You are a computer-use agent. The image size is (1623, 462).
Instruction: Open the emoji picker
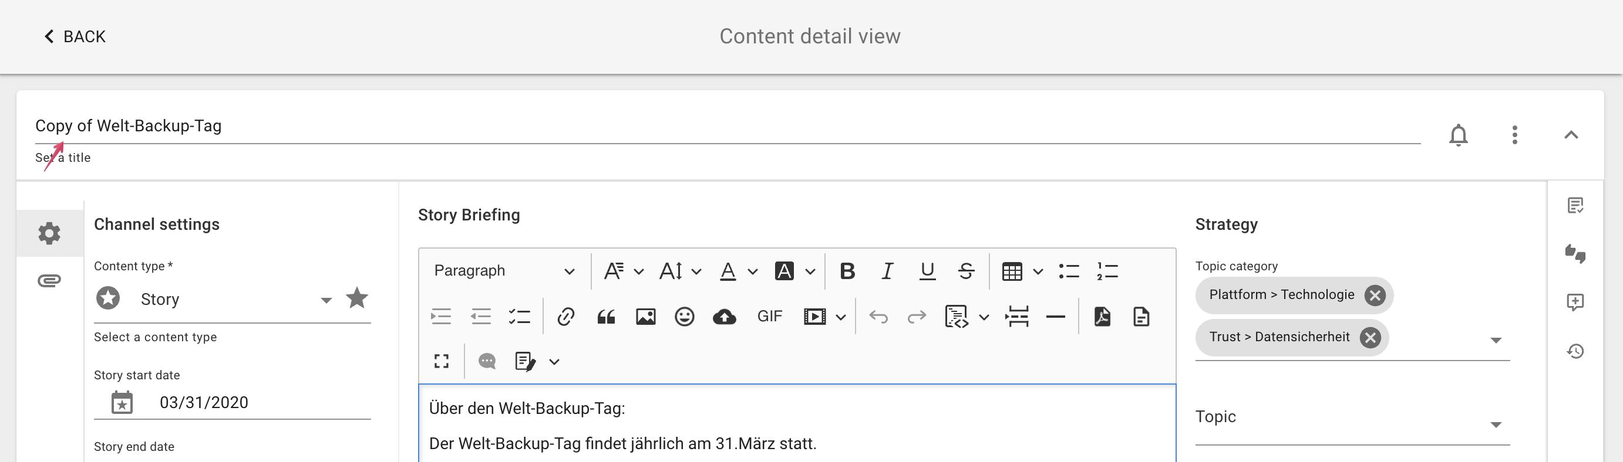pyautogui.click(x=684, y=317)
